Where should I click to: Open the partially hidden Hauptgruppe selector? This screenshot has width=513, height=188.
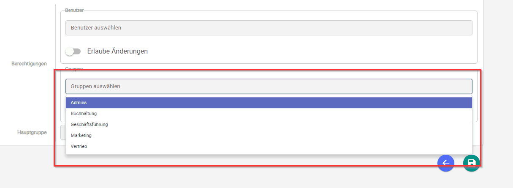63,132
